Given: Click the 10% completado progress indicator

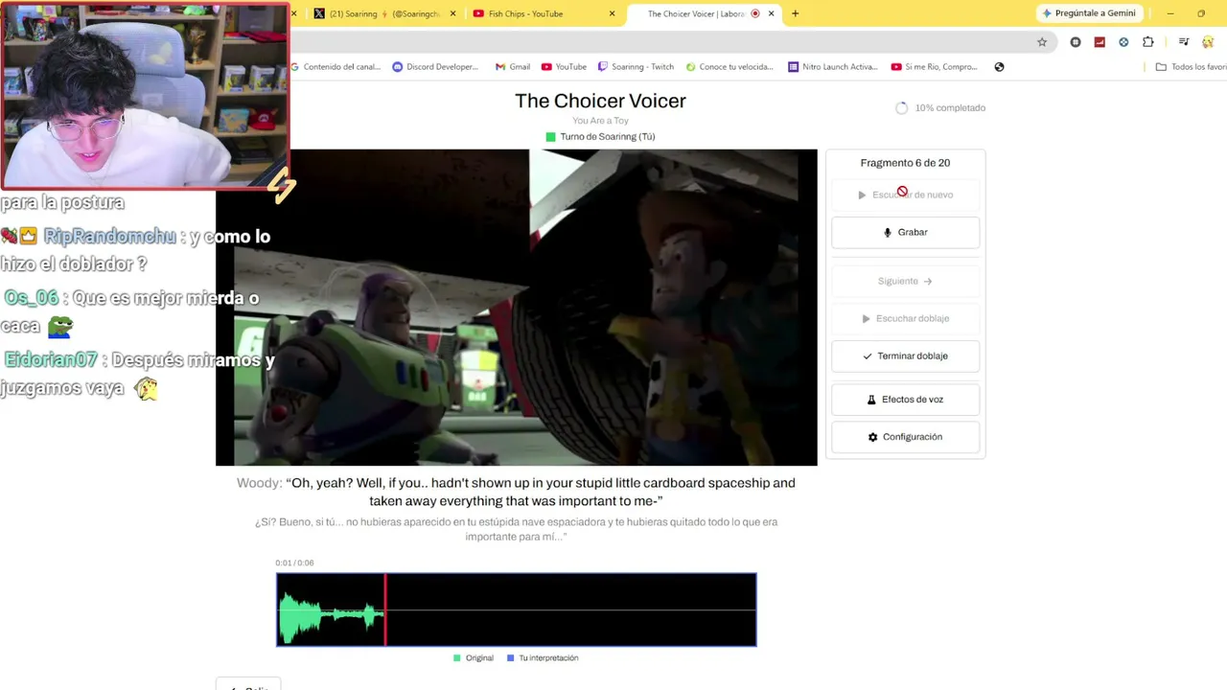Looking at the screenshot, I should point(940,108).
